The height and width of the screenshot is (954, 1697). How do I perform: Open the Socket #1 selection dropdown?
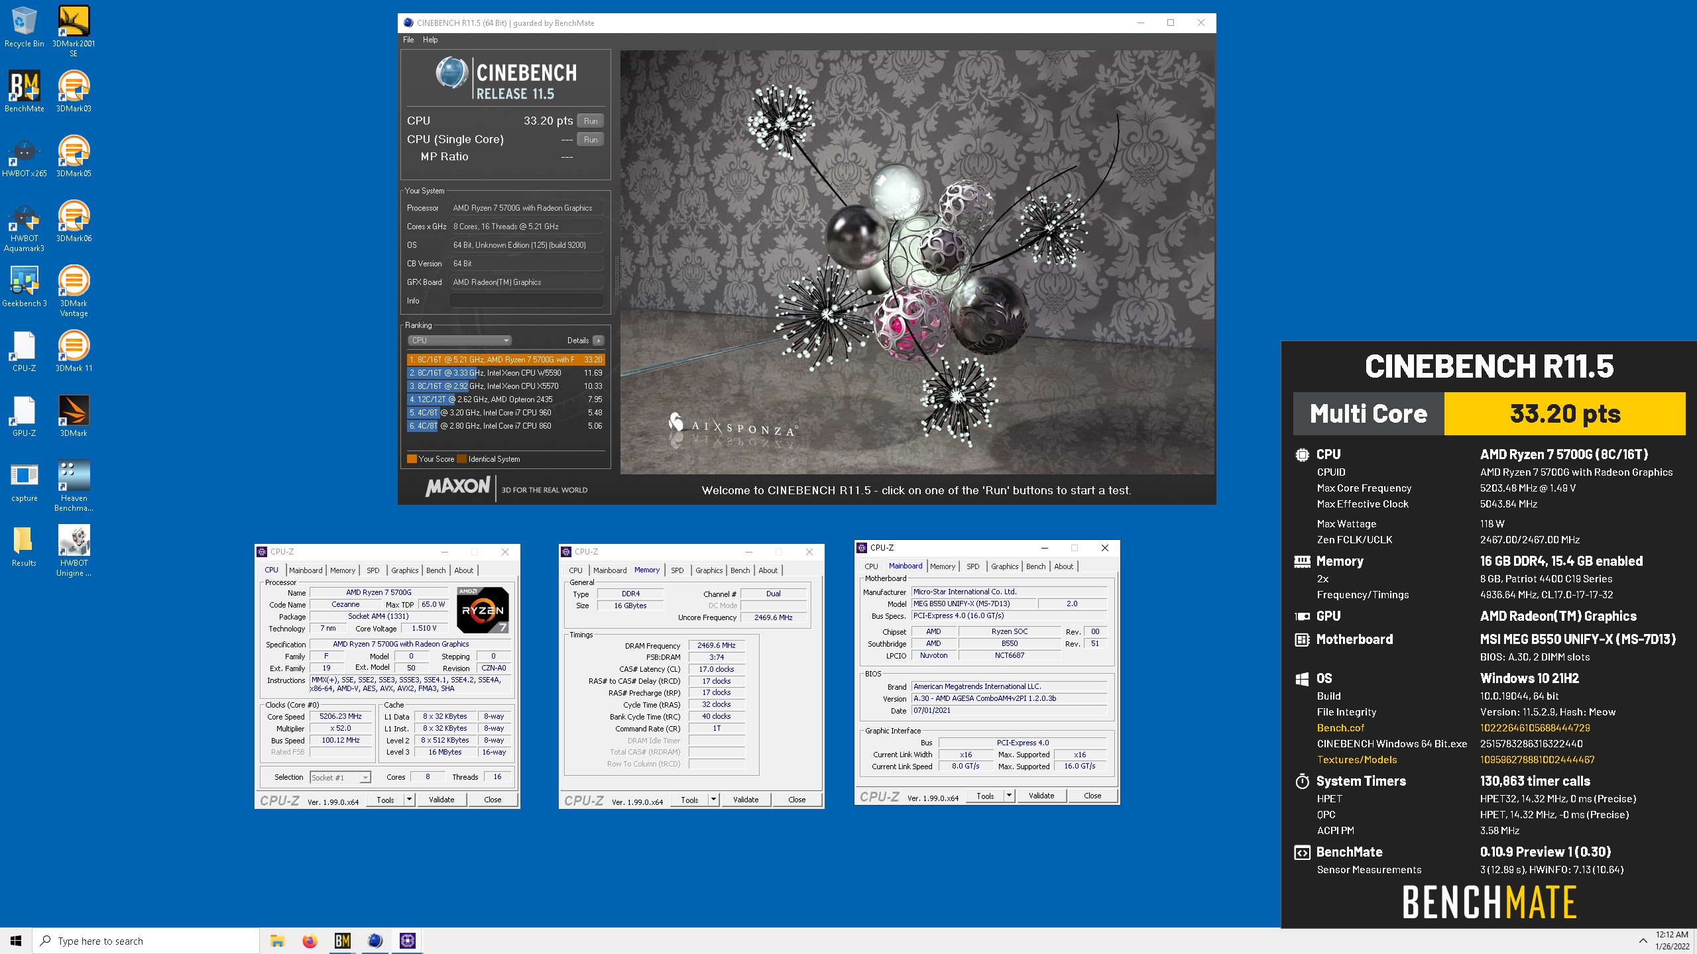(340, 778)
